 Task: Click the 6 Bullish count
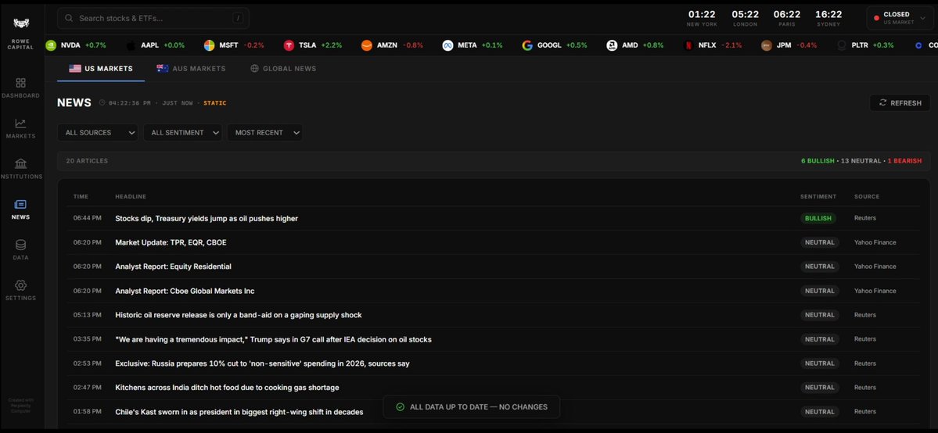(818, 161)
